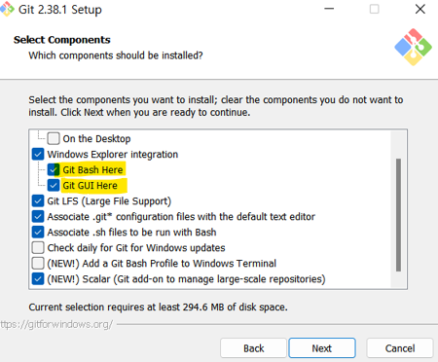Click the 'On the Desktop' label
Screen dimensions: 438x362
96,138
